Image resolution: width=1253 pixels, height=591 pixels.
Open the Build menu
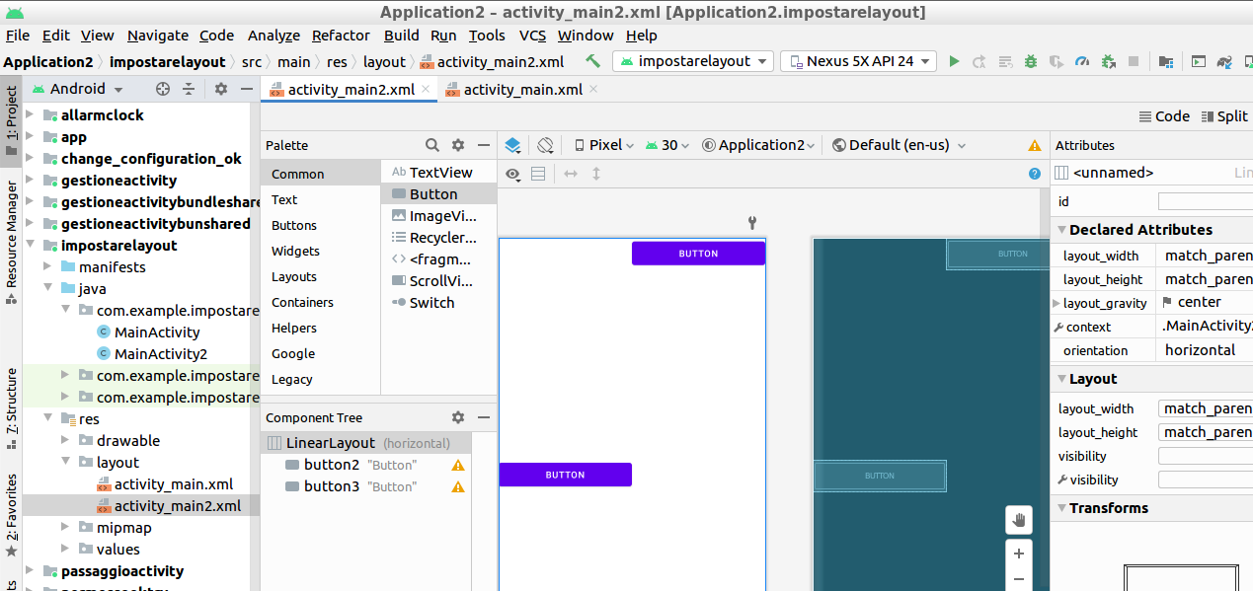click(x=402, y=35)
